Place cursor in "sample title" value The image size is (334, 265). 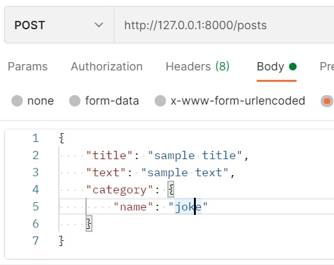click(x=195, y=155)
